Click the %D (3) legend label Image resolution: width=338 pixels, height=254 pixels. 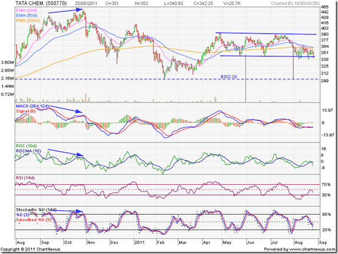(23, 215)
